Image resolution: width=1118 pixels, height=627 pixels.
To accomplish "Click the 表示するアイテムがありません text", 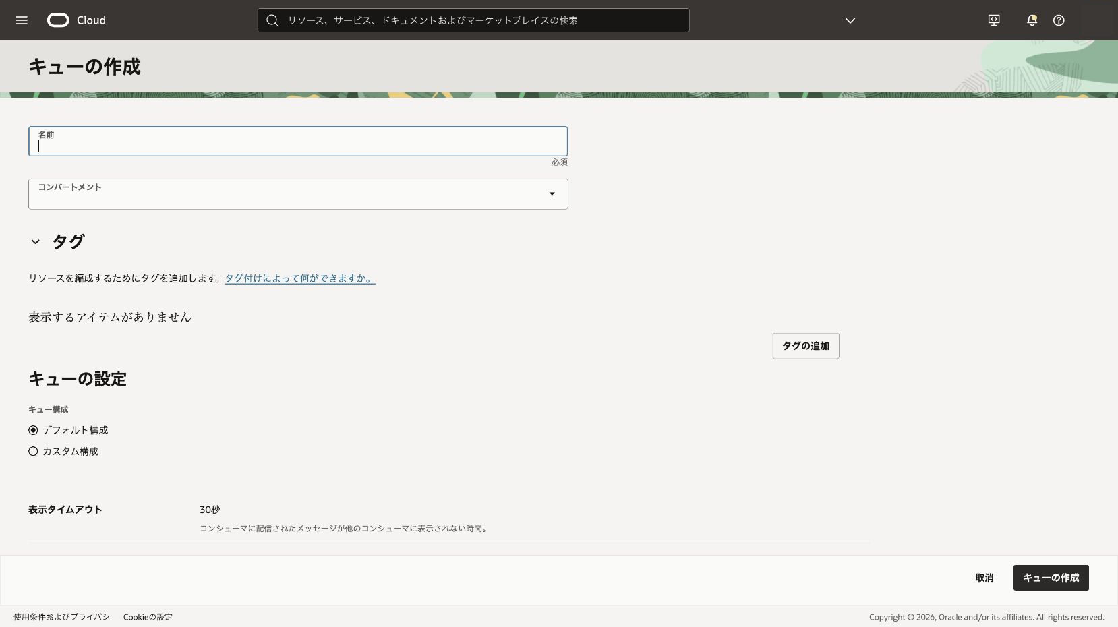I will coord(110,317).
